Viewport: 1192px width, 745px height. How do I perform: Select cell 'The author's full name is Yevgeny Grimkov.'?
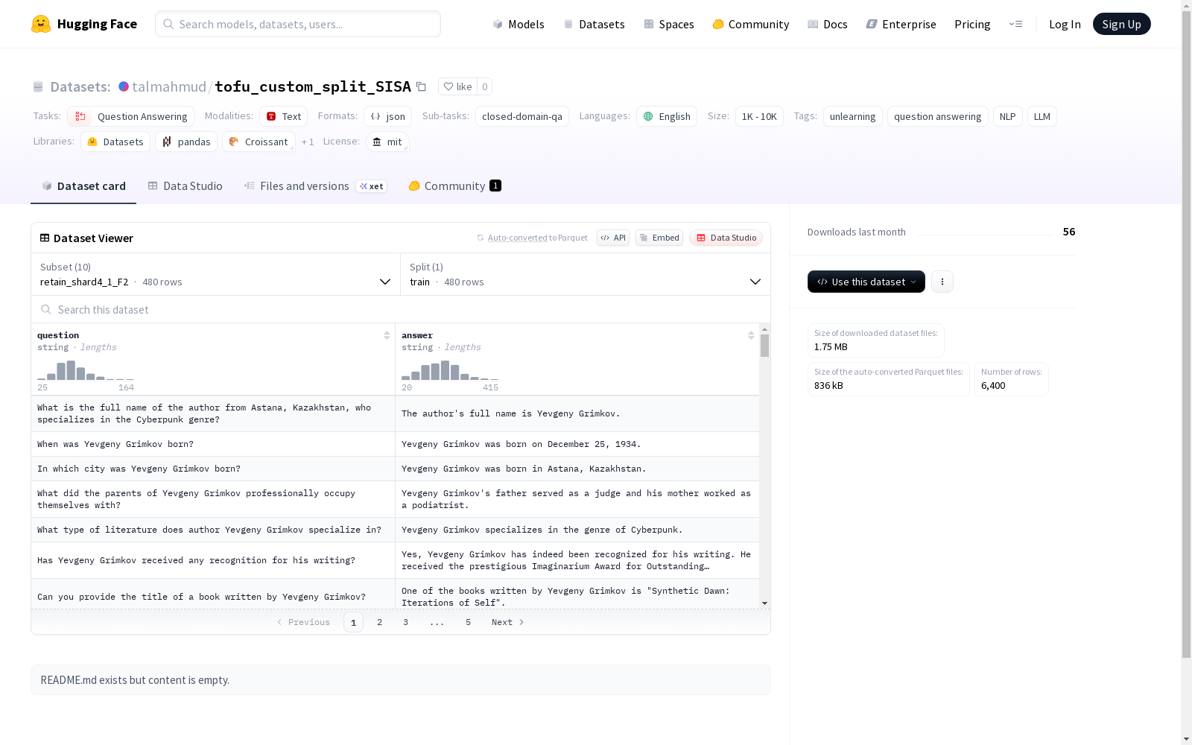click(x=577, y=413)
